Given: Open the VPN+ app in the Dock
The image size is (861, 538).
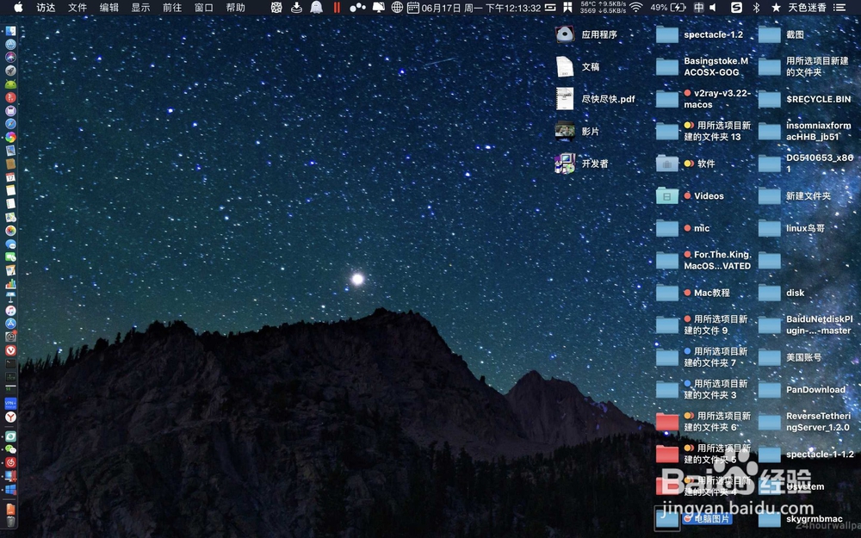Looking at the screenshot, I should (x=10, y=404).
